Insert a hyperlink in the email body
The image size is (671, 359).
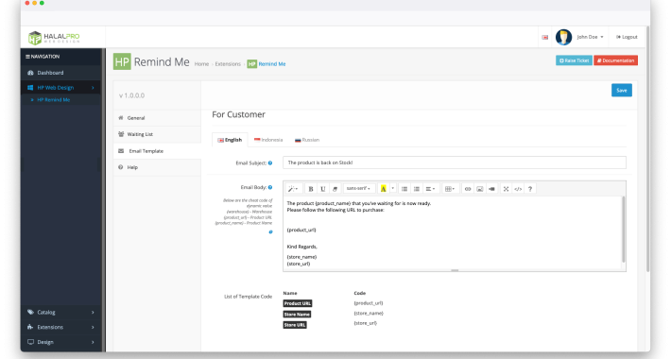(x=468, y=189)
